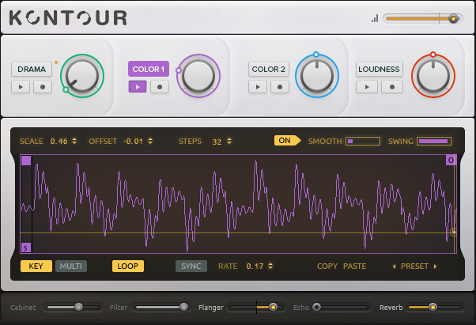This screenshot has width=476, height=325.
Task: Select the COLOR 1 macro tab
Action: pos(149,69)
